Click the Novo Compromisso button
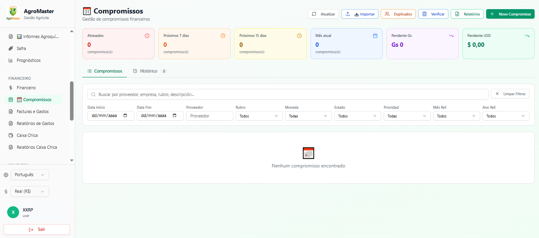Screen dimensions: 539x238 pos(510,14)
